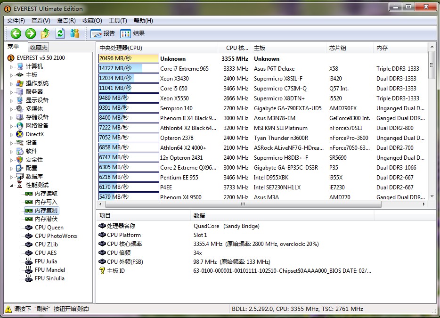Open the 报告 report toolbar button

click(103, 33)
